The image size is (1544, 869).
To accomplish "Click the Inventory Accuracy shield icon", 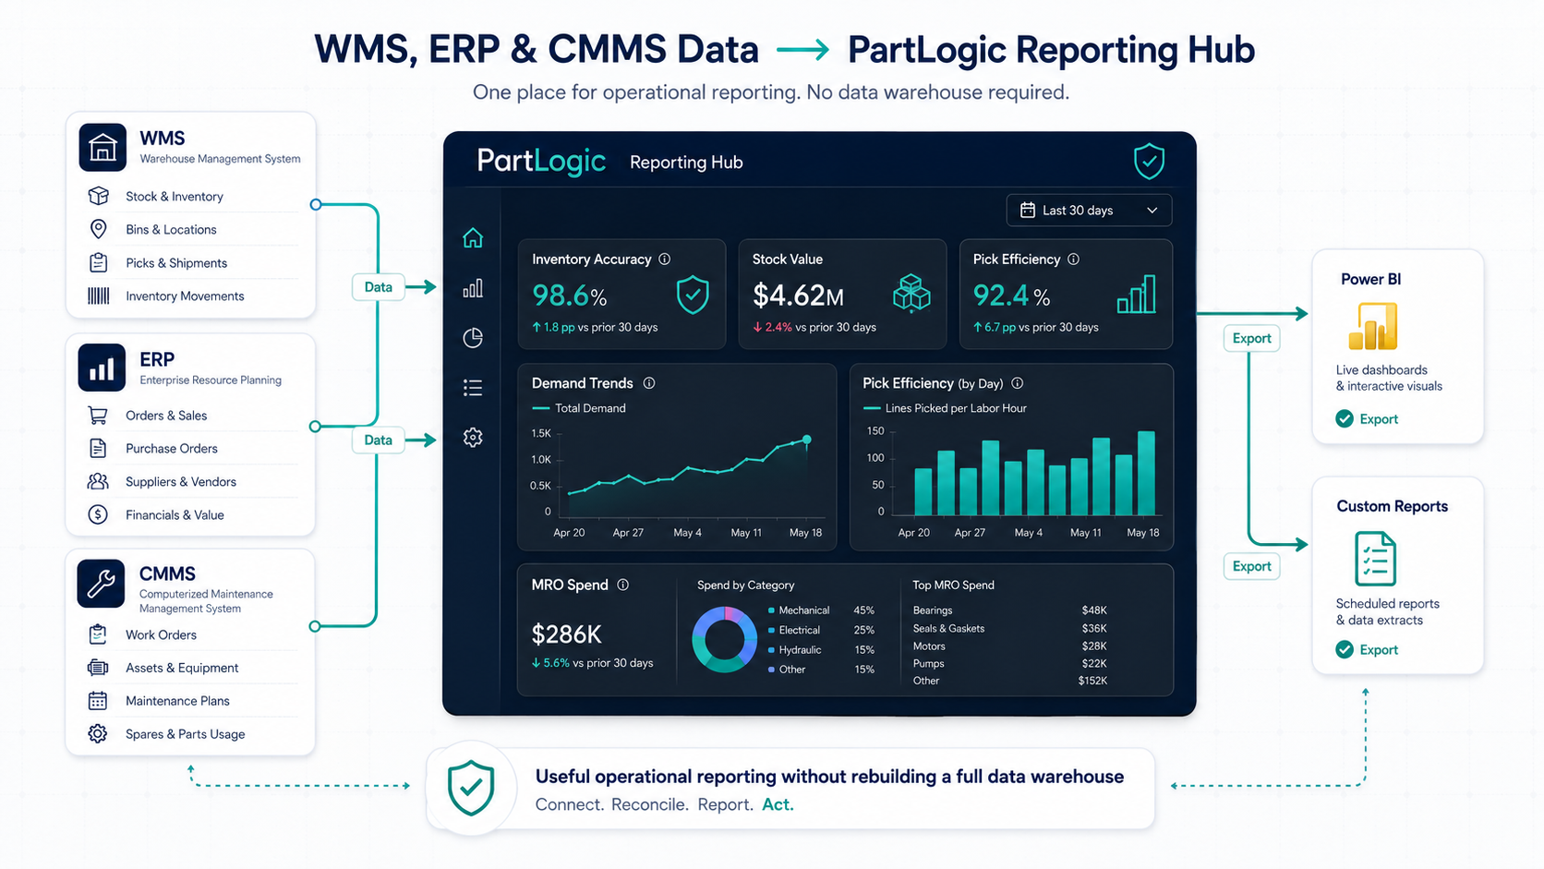I will tap(693, 296).
